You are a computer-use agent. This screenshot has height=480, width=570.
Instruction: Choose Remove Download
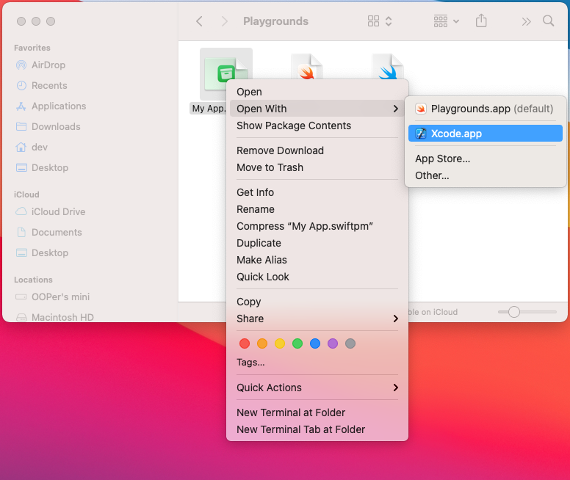click(x=317, y=150)
